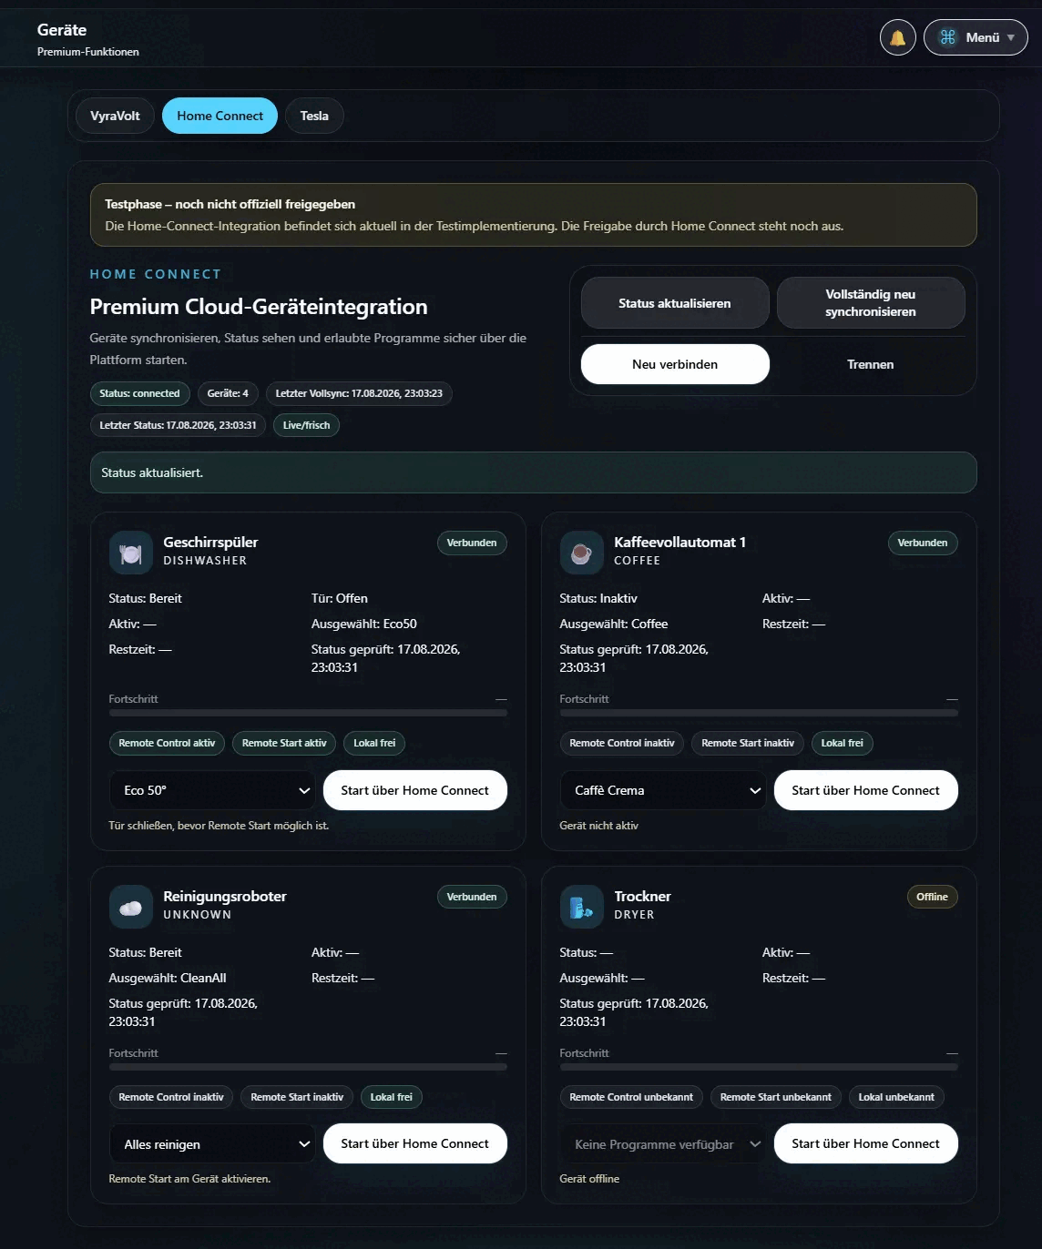Switch to the Tesla tab

tap(314, 116)
